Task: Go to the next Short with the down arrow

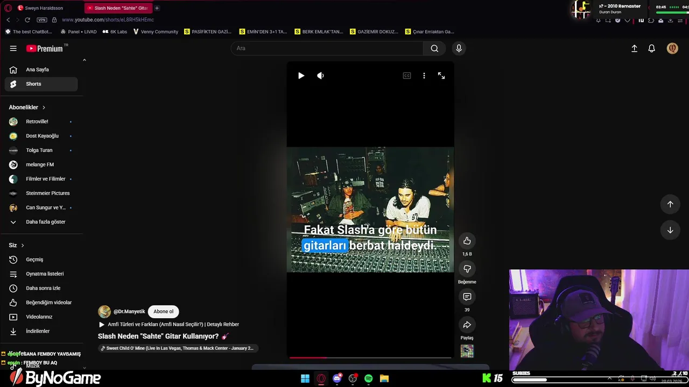Action: click(x=670, y=230)
